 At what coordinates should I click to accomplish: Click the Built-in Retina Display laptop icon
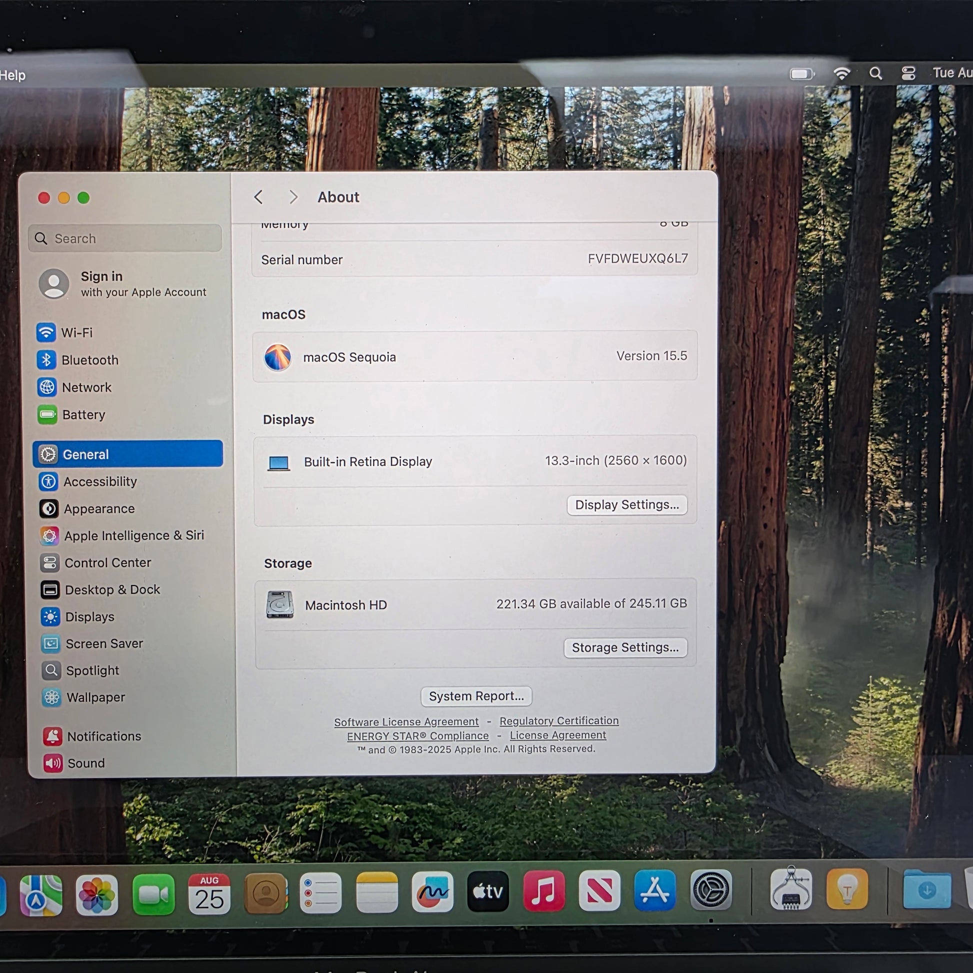[x=278, y=463]
